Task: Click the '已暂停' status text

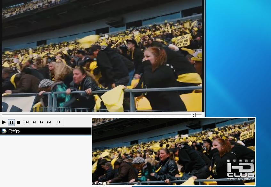Action: point(14,131)
